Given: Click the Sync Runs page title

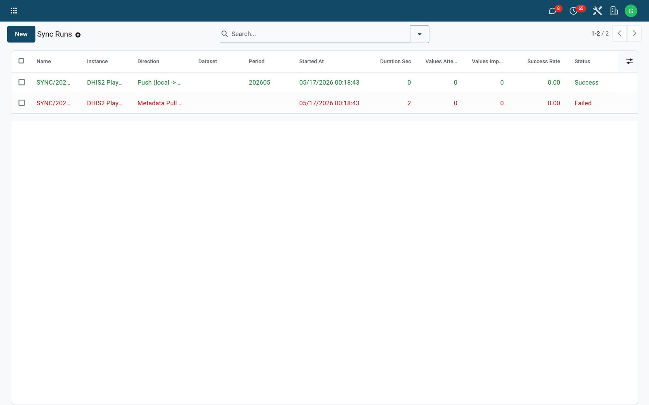Looking at the screenshot, I should 54,34.
